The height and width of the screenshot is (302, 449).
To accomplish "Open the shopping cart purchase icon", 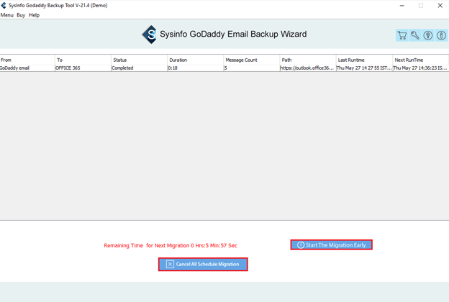I will pyautogui.click(x=402, y=35).
